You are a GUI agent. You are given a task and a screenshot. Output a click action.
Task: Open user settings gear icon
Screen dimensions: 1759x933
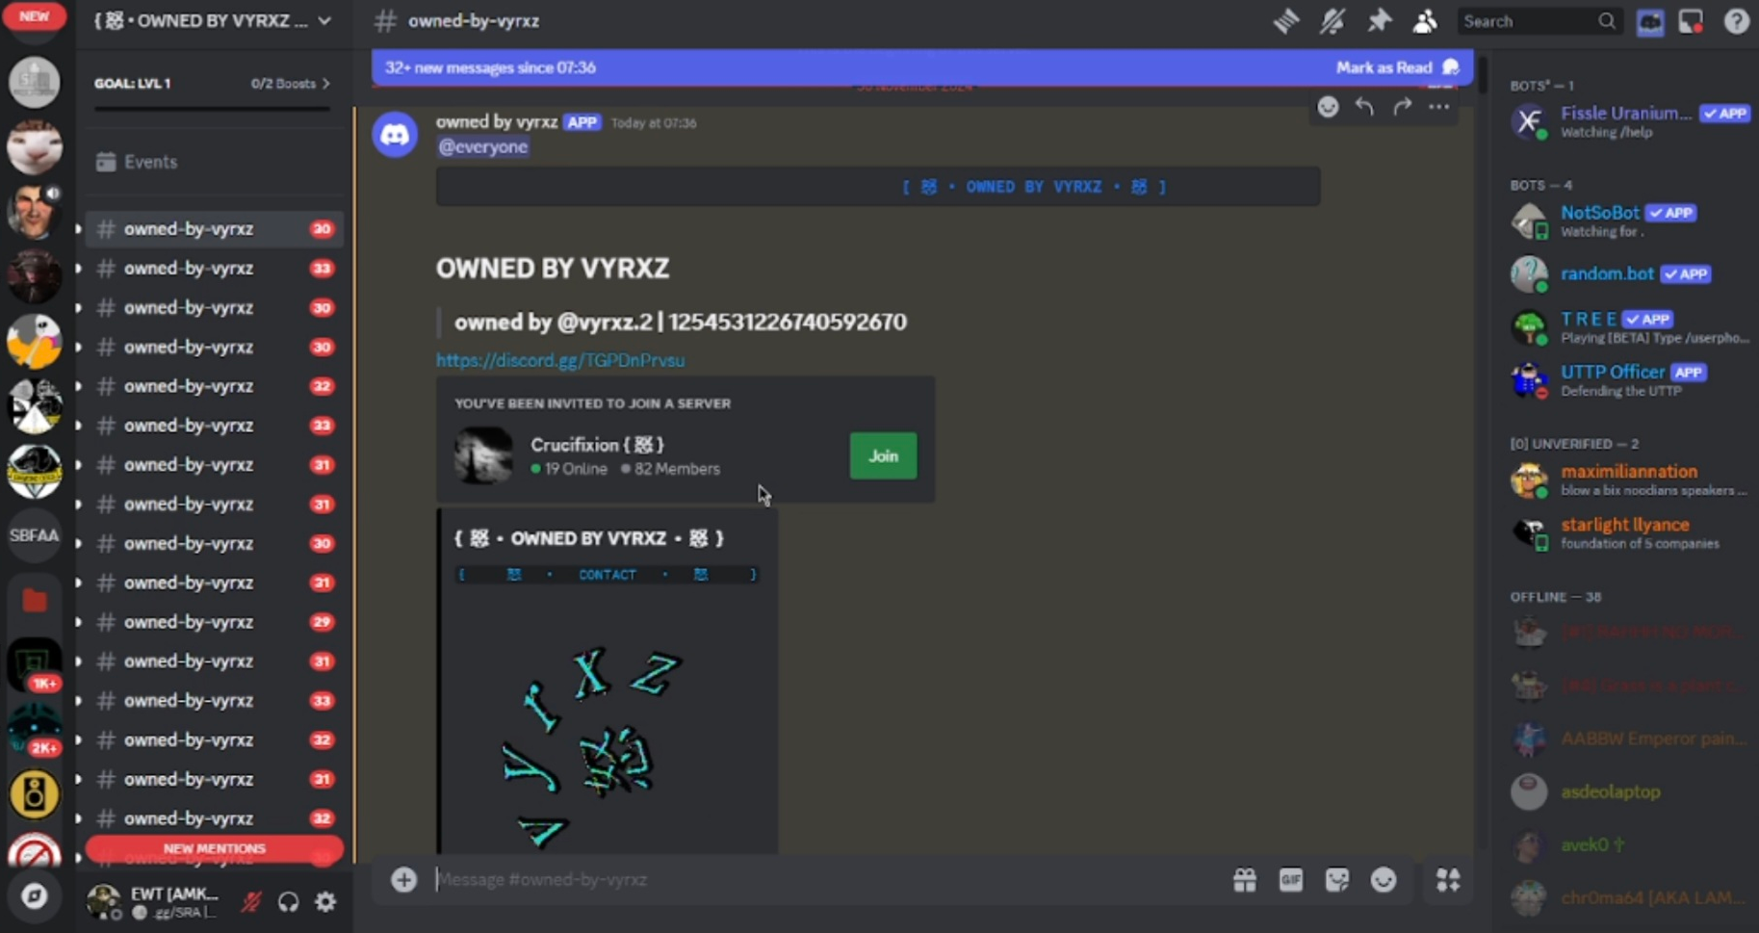325,902
